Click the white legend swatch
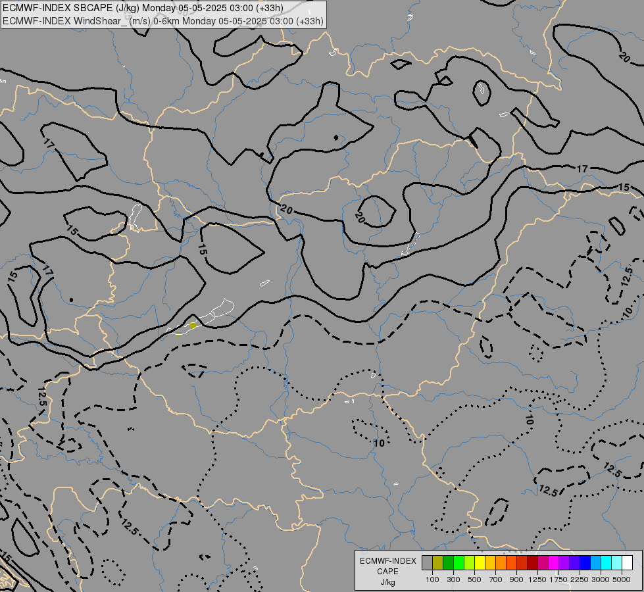The height and width of the screenshot is (592, 644). tap(627, 563)
